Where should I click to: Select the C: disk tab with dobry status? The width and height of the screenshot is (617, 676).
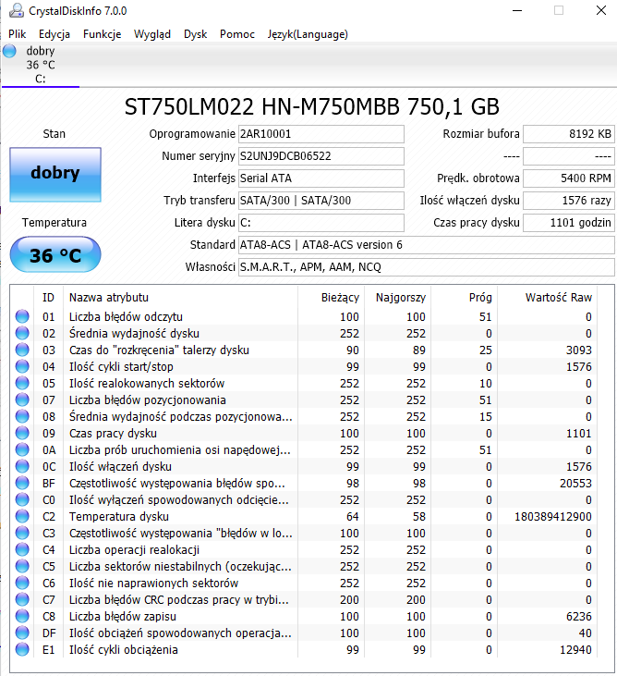click(x=41, y=65)
